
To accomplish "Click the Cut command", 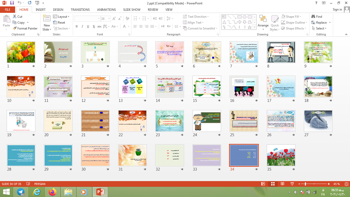I will (17, 17).
